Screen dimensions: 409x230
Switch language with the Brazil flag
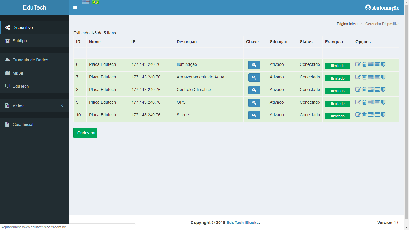tap(96, 2)
